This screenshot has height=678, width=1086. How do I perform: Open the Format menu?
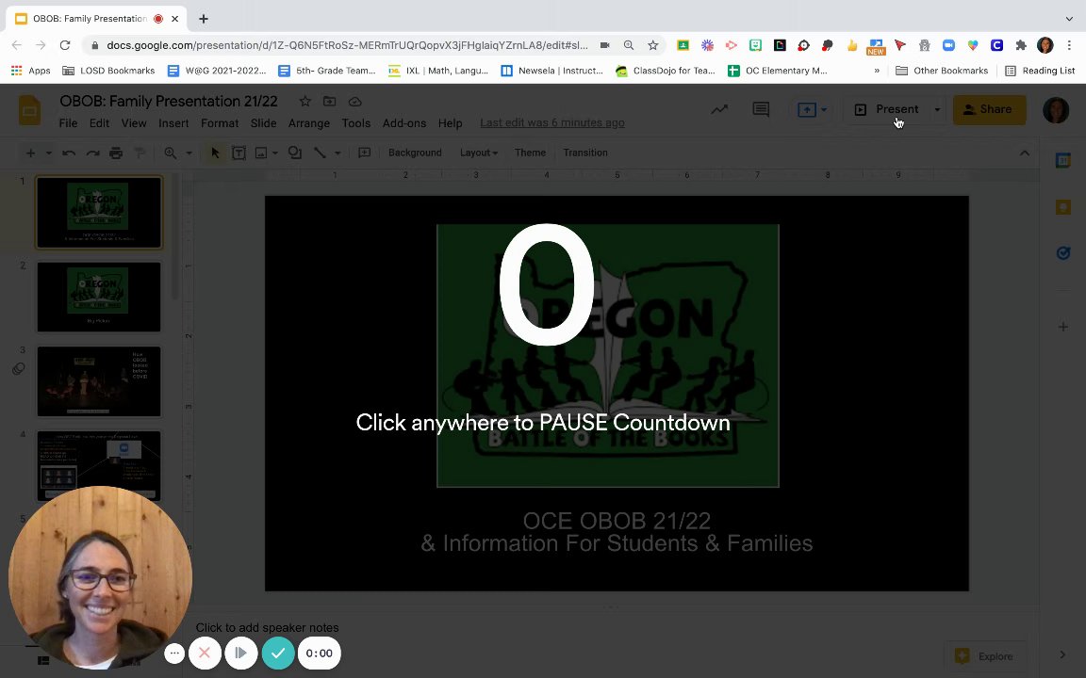220,123
